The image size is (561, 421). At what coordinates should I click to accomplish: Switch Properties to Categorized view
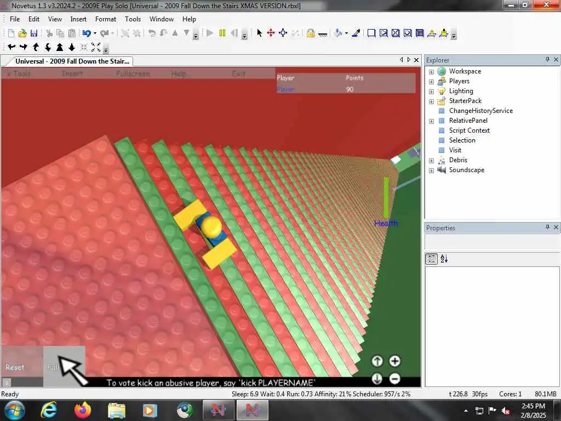click(x=432, y=259)
